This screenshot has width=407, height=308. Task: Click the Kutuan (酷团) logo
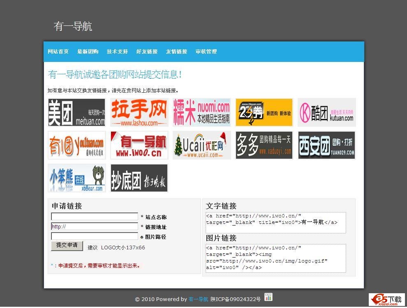pyautogui.click(x=326, y=112)
